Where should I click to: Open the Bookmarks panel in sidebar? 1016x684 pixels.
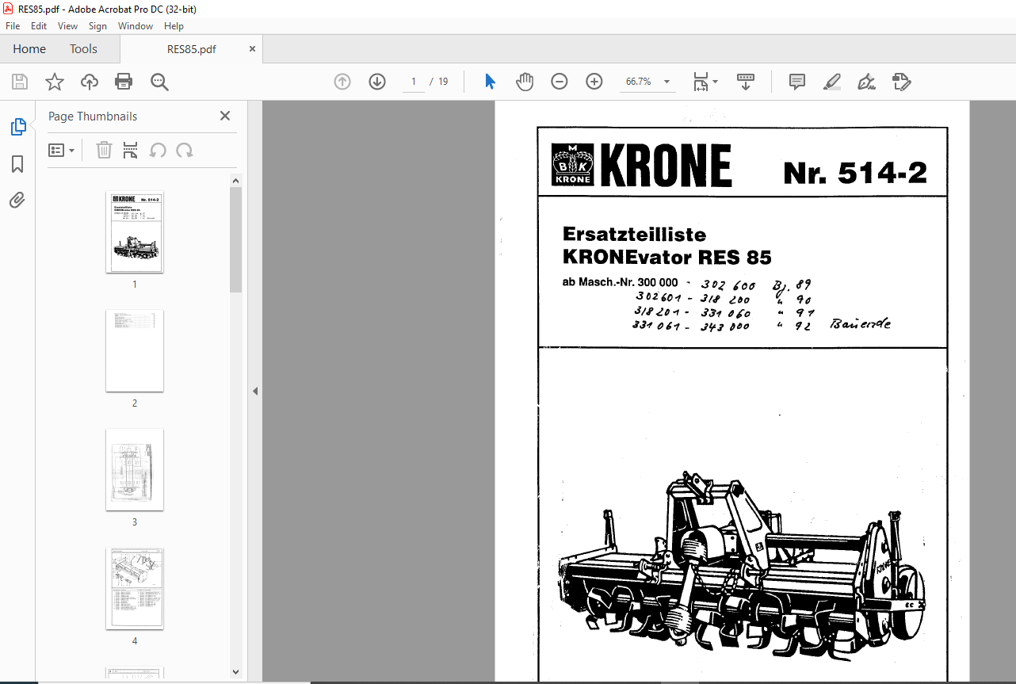click(x=17, y=164)
